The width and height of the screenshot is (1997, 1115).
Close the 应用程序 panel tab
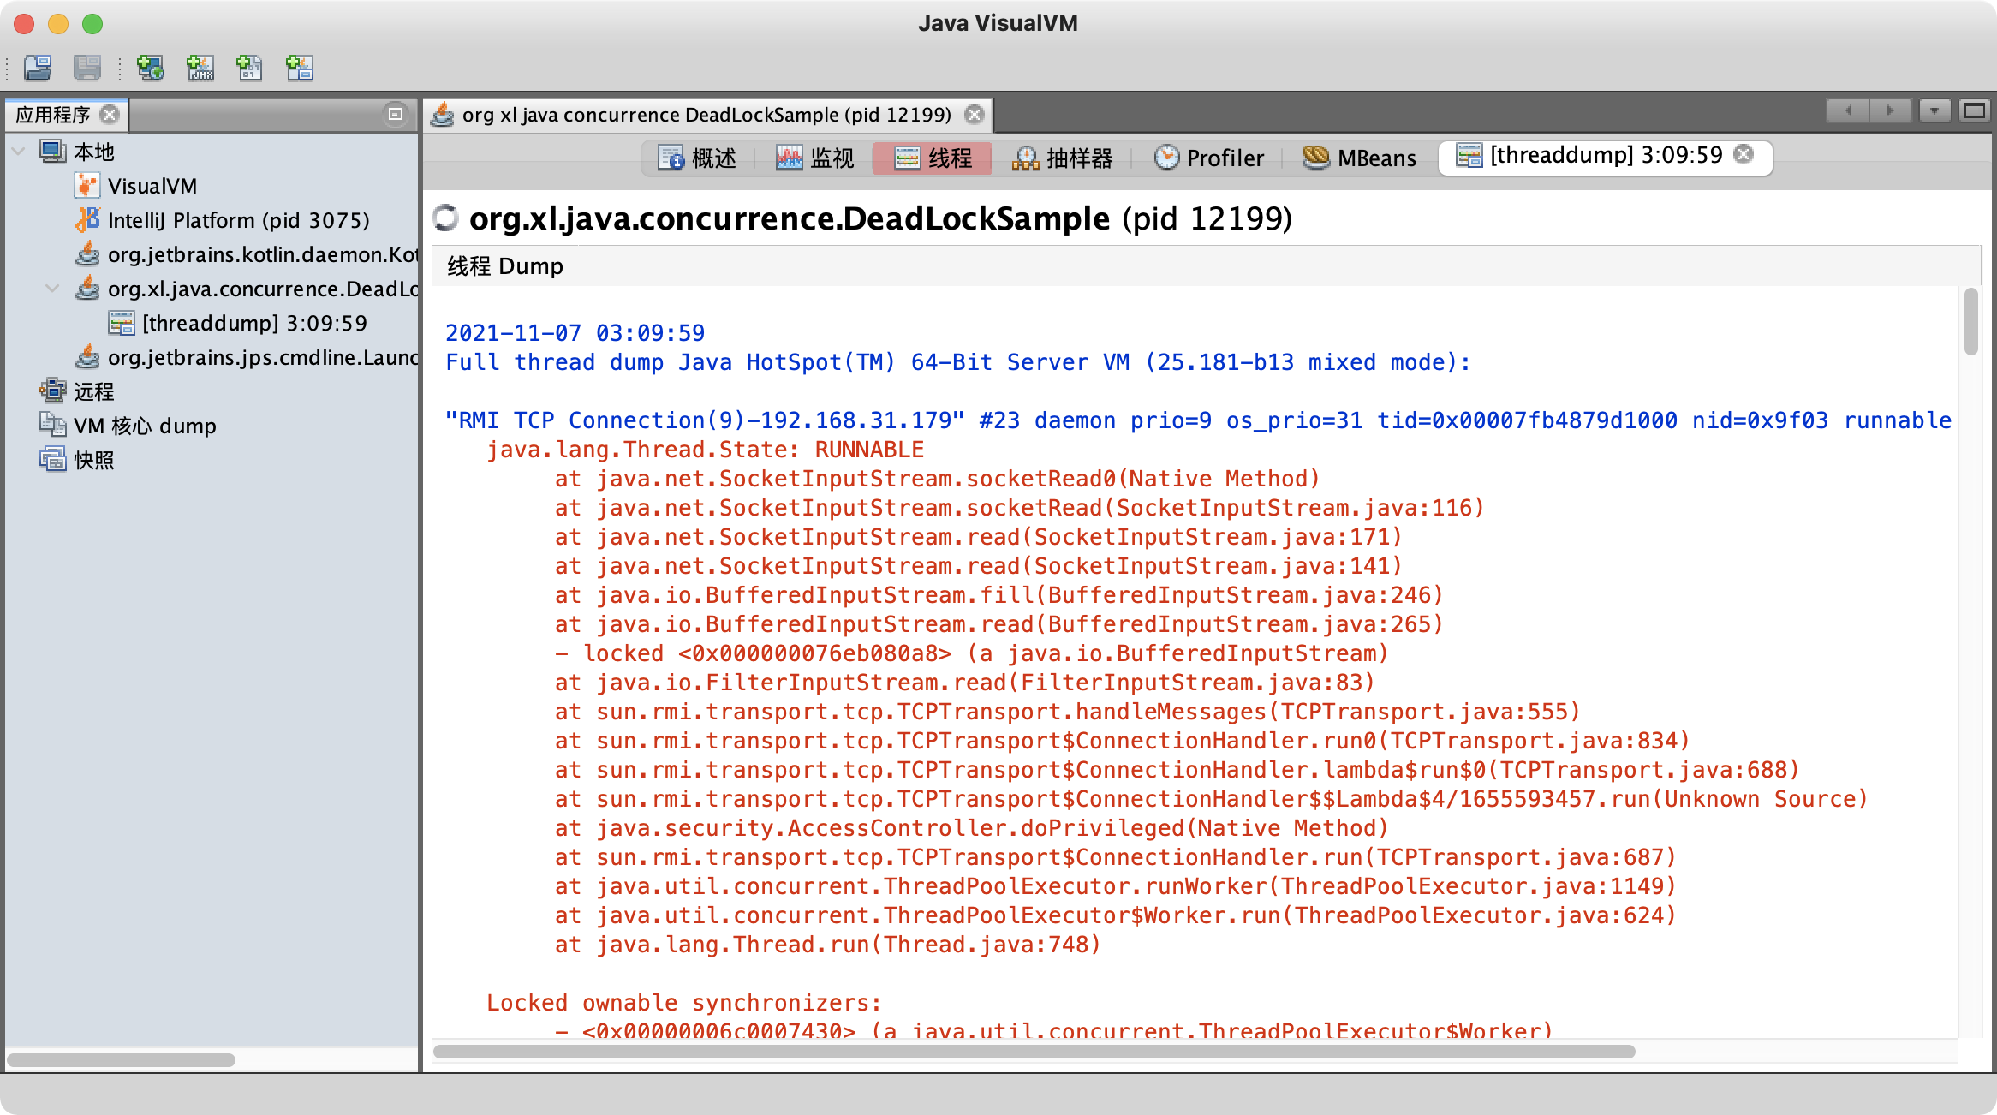[x=110, y=114]
